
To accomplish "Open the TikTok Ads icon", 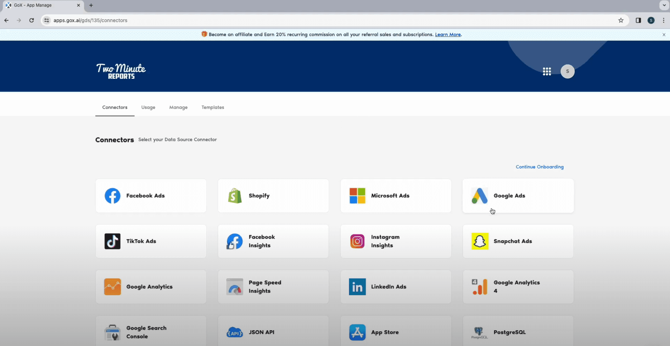I will pos(112,241).
